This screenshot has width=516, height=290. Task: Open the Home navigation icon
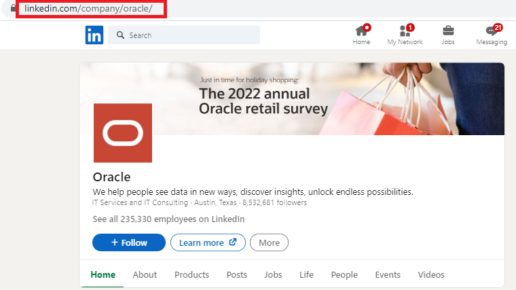click(x=361, y=35)
